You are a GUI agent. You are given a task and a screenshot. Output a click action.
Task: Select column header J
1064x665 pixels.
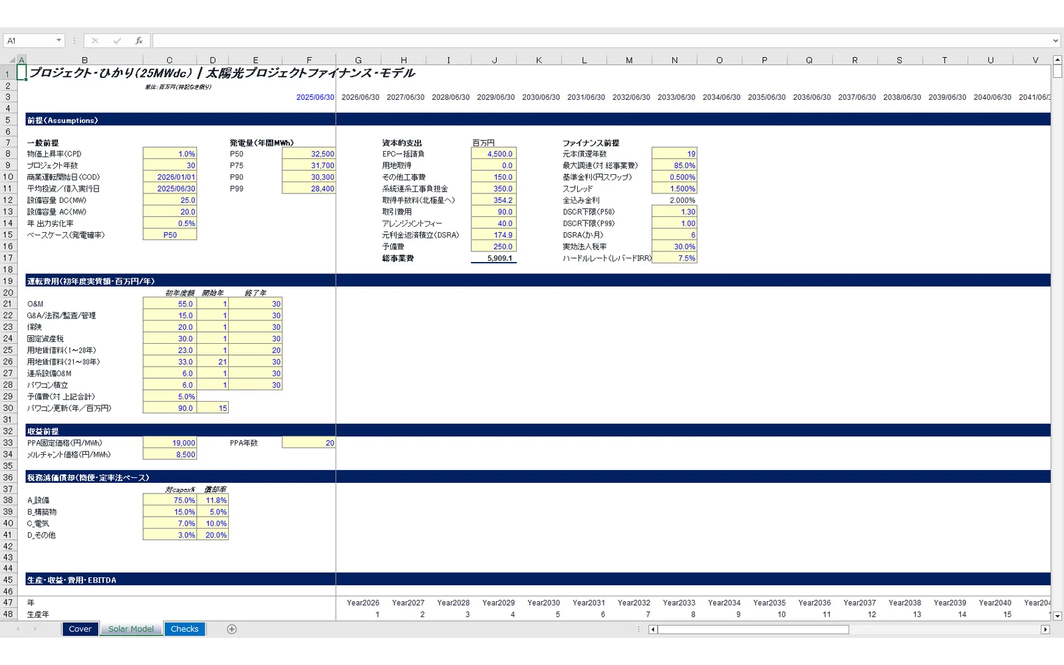[x=494, y=60]
